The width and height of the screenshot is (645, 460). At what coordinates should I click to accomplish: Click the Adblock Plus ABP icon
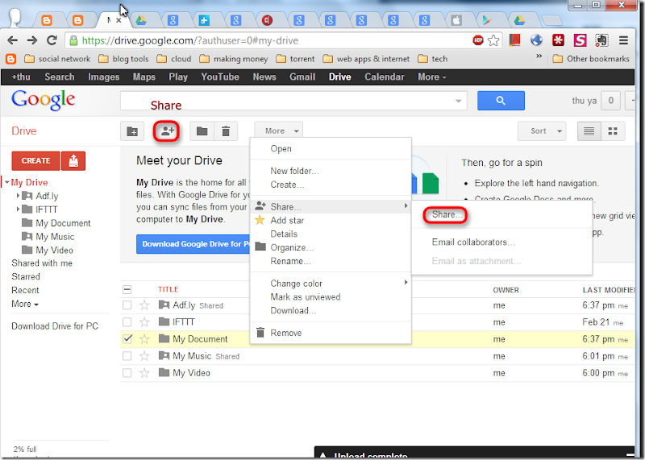(x=478, y=39)
